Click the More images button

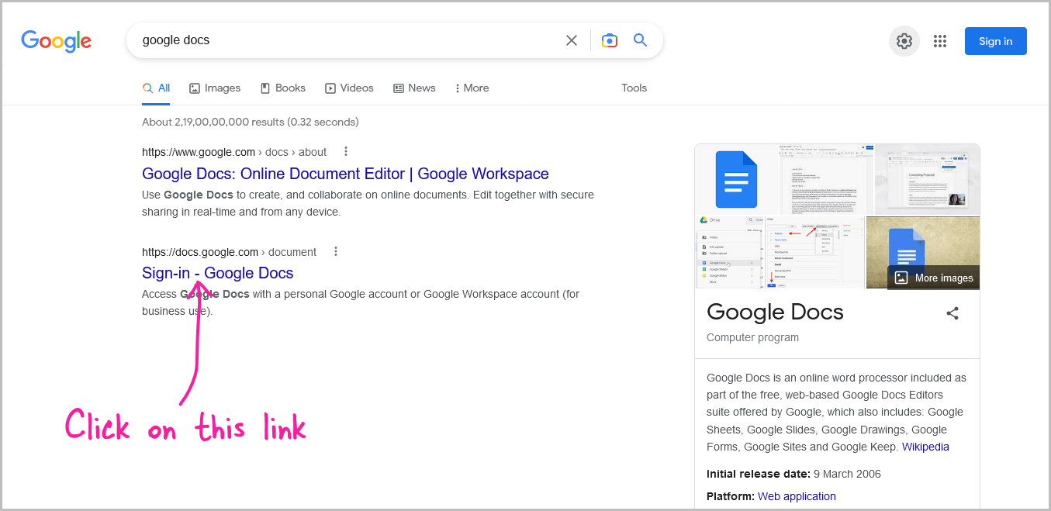coord(934,278)
